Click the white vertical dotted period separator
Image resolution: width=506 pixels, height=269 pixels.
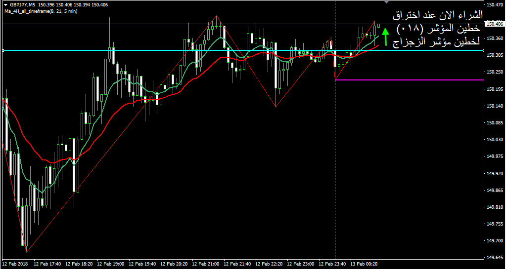pos(335,148)
